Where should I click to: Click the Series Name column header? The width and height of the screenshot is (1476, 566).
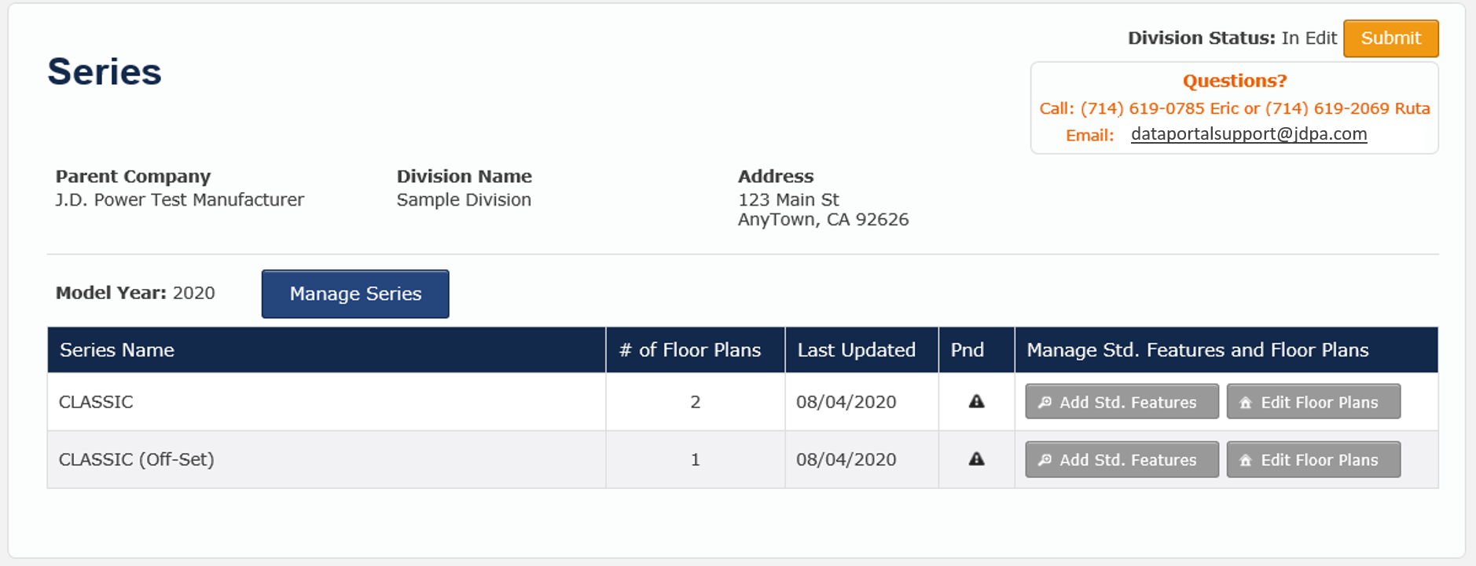coord(117,350)
